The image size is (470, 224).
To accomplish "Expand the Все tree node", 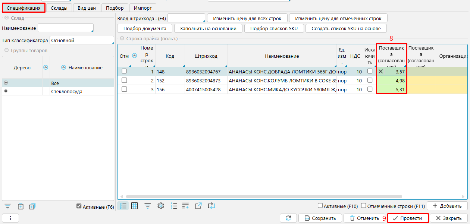I will [x=6, y=83].
